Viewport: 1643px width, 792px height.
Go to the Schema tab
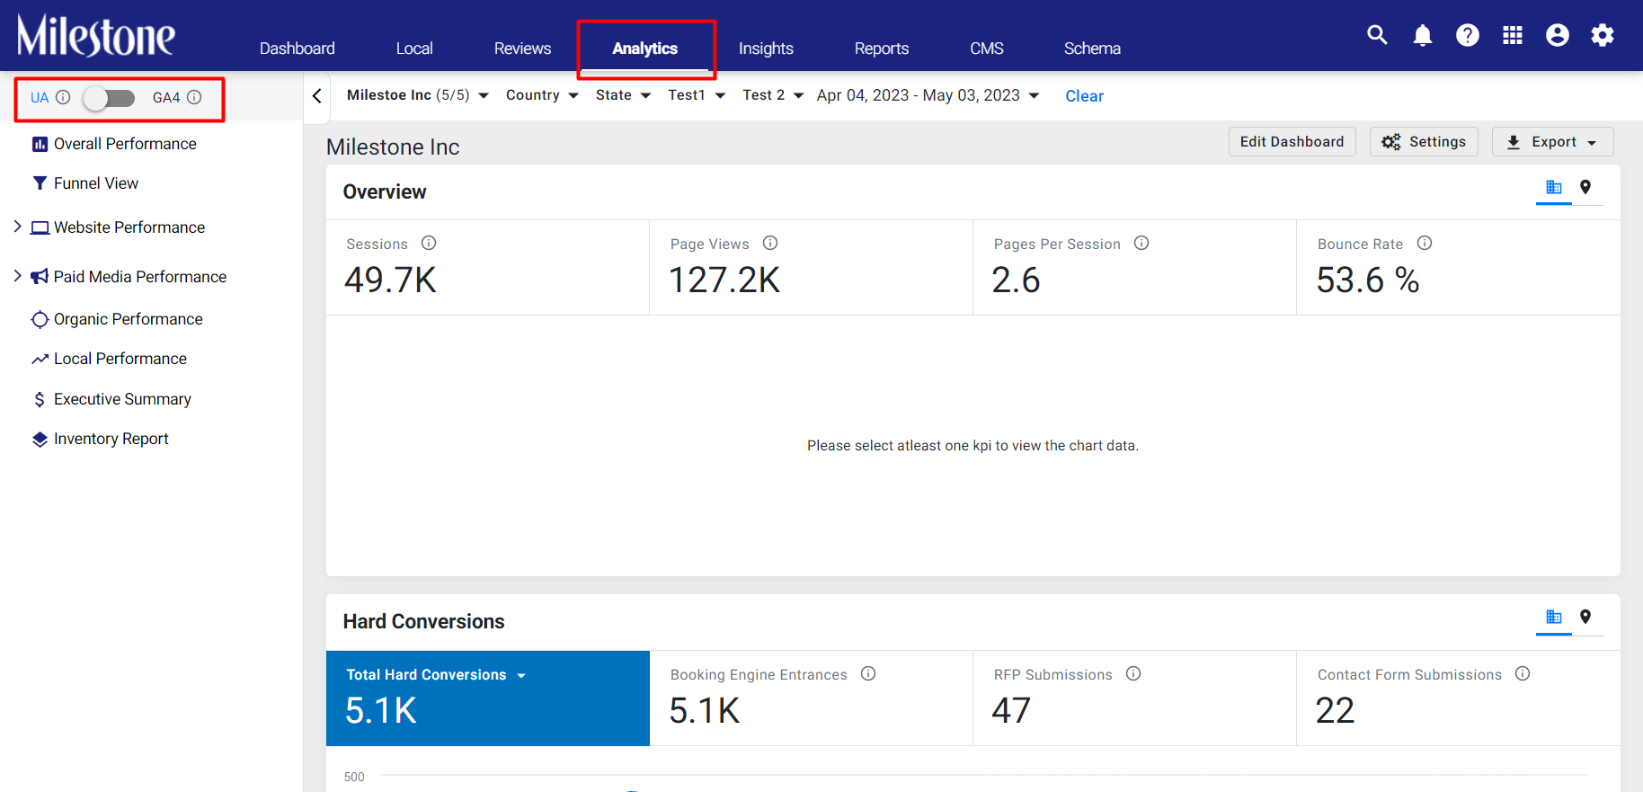1092,49
